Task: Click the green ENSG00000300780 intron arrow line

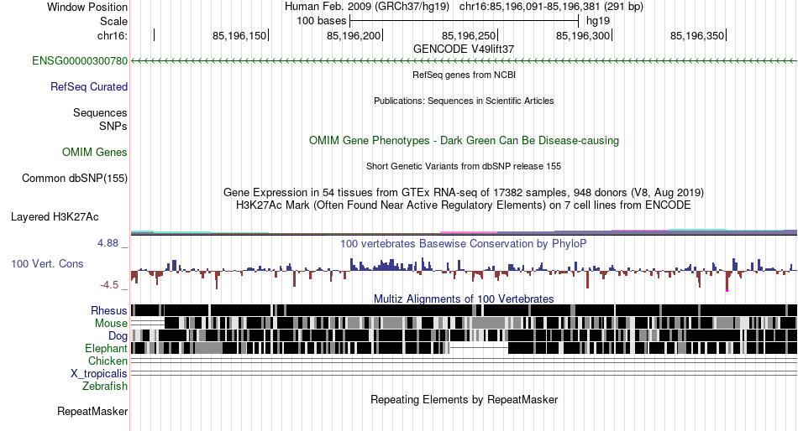Action: (464, 61)
